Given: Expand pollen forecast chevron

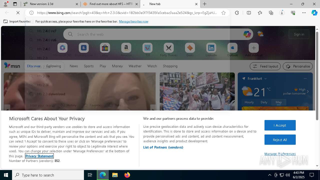Looking at the screenshot, I should click(308, 91).
